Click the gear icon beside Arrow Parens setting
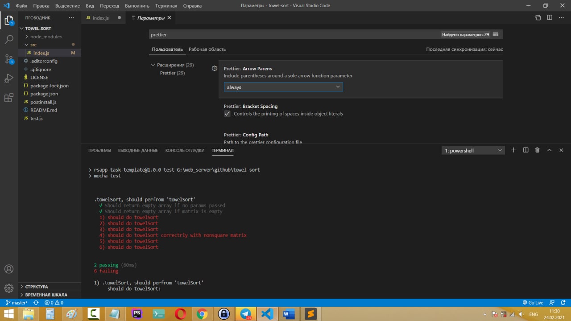Screen dimensions: 571x321 pyautogui.click(x=215, y=69)
